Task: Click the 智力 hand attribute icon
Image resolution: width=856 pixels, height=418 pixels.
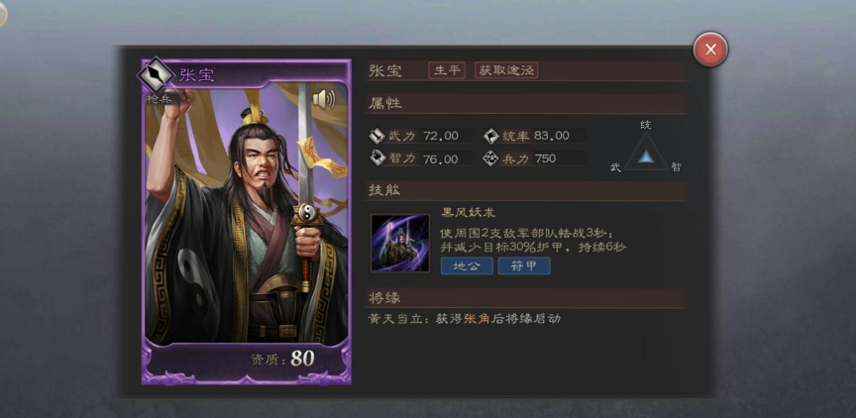Action: [x=376, y=158]
